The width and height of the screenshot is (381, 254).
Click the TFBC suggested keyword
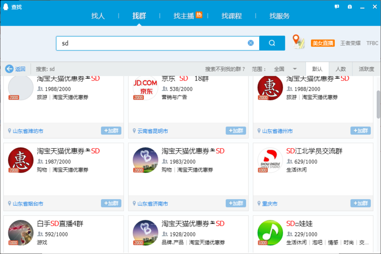[372, 43]
